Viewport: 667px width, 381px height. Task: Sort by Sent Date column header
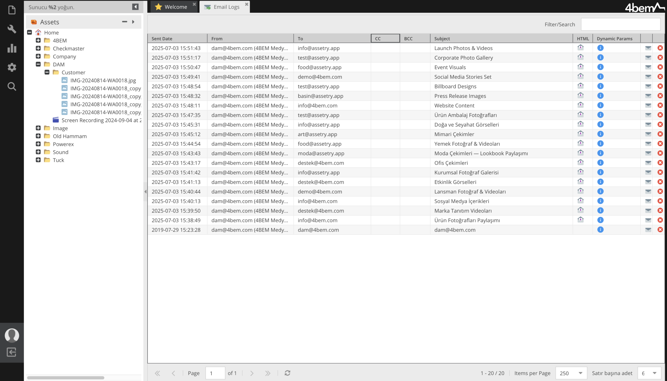click(x=177, y=39)
